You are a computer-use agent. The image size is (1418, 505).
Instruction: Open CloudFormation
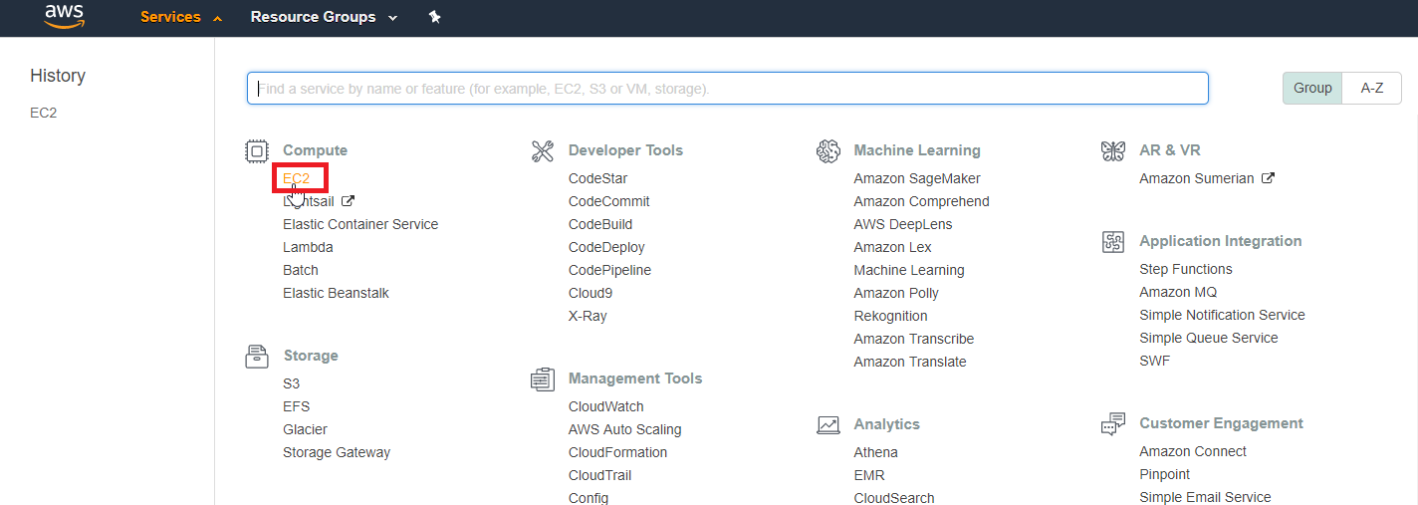pyautogui.click(x=617, y=452)
